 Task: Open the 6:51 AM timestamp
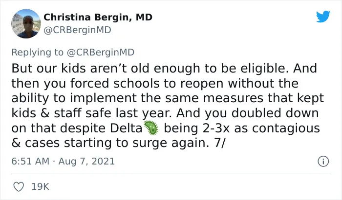[30, 162]
